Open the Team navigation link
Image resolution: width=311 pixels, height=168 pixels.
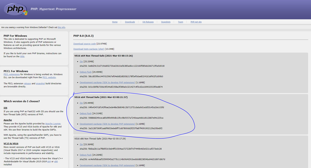(180, 22)
